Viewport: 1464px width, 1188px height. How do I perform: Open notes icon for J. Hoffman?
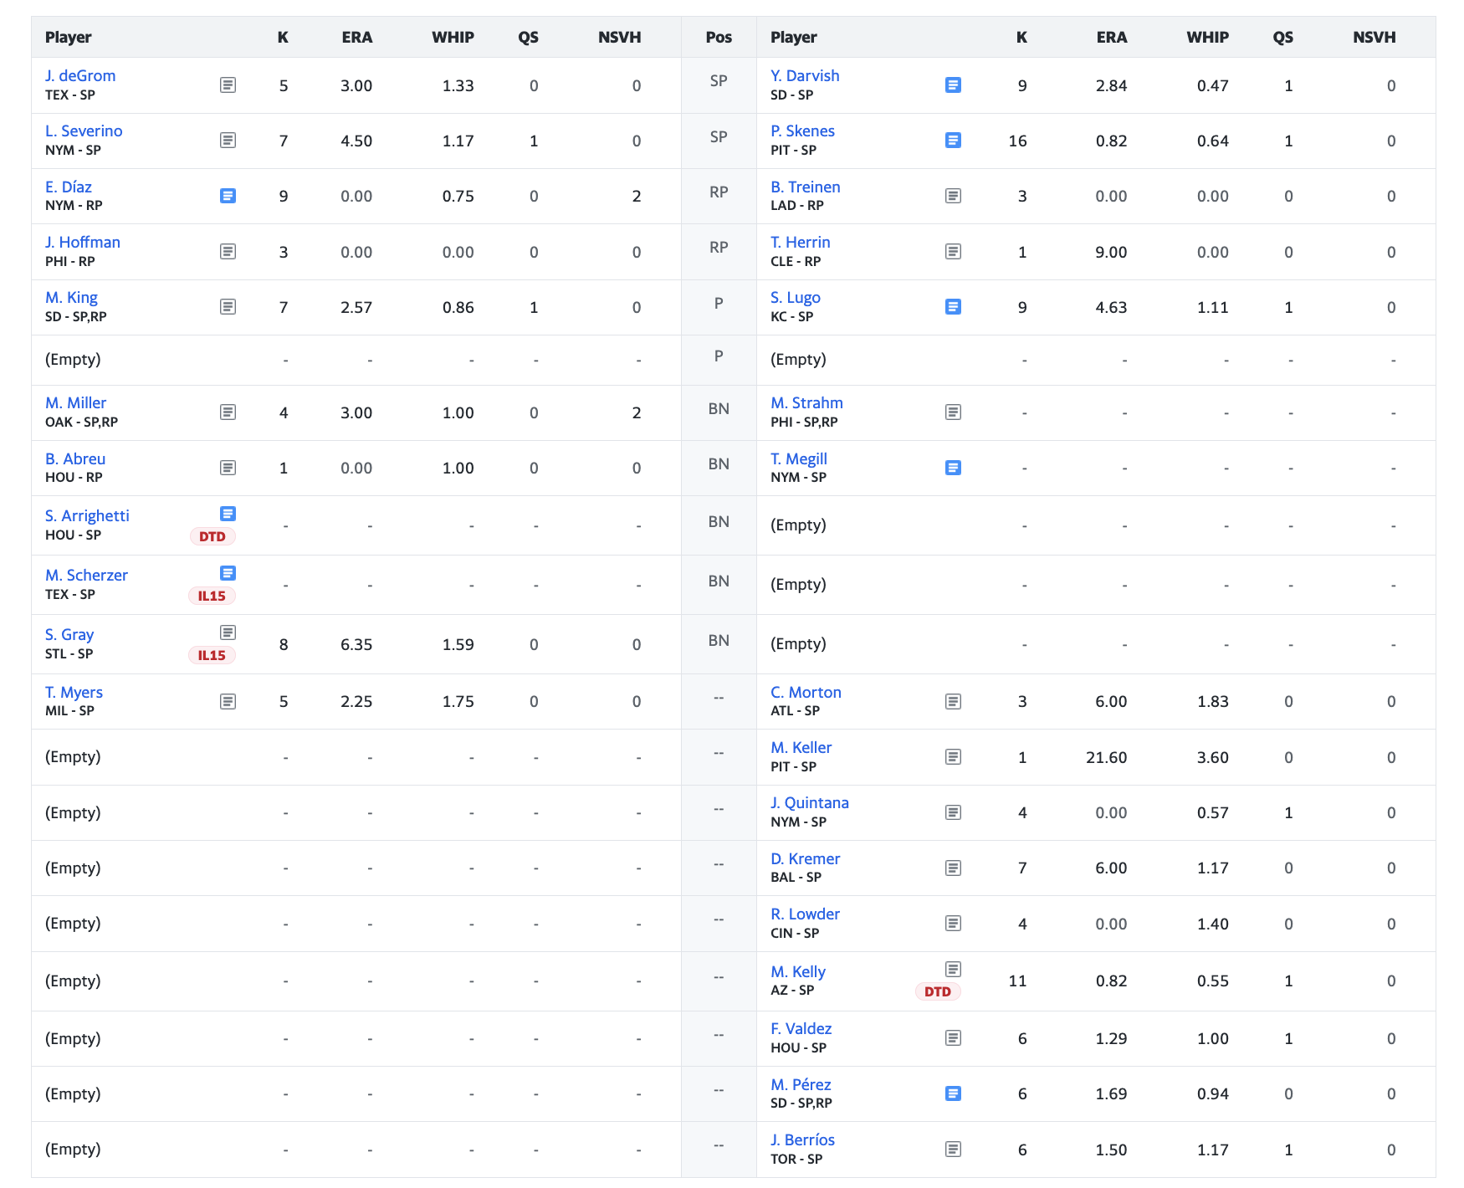[x=228, y=252]
